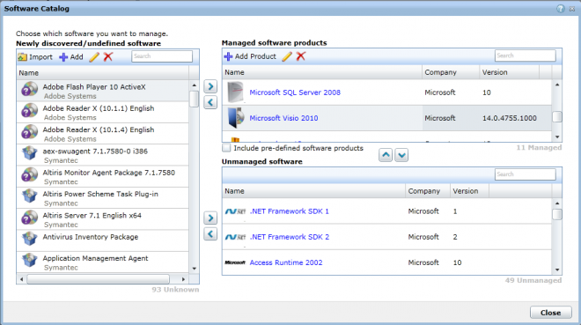The width and height of the screenshot is (581, 325).
Task: Select Antivirus Inventory Package entry
Action: [x=103, y=240]
